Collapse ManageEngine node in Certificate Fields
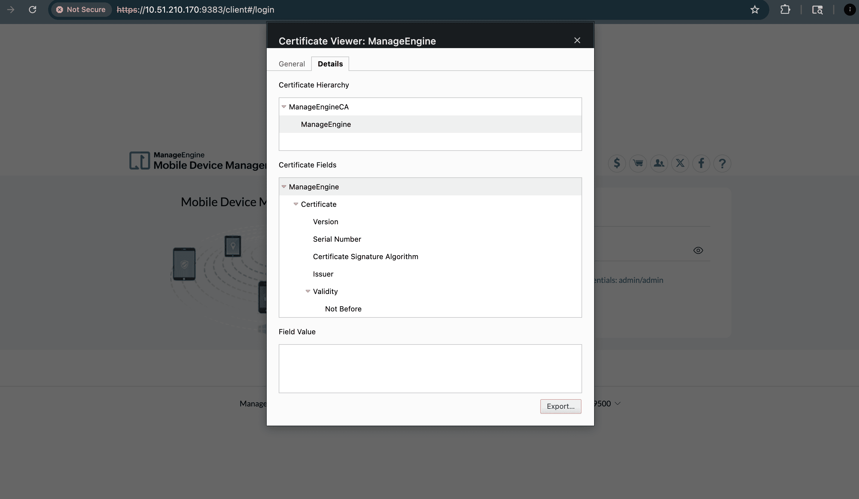Viewport: 859px width, 499px height. tap(284, 187)
